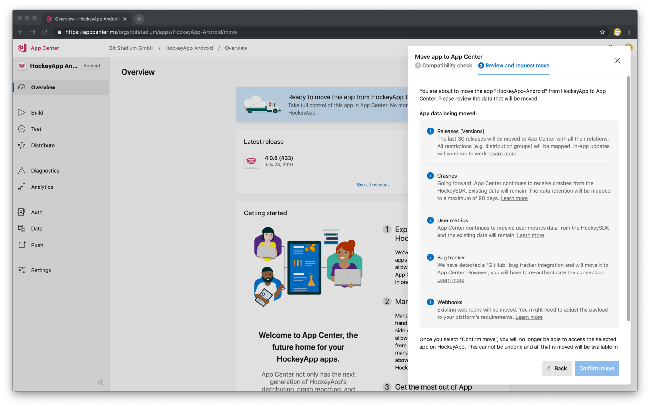This screenshot has height=407, width=650.
Task: Click the collapse sidebar chevron icon
Action: 100,382
